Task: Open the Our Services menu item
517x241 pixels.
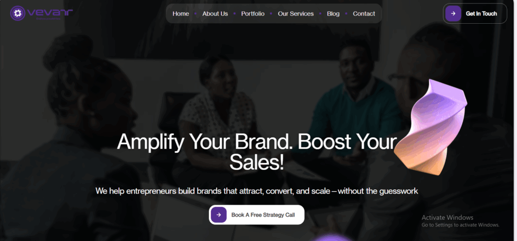Action: 296,14
